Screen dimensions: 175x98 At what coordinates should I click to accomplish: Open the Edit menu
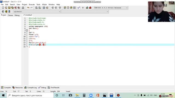tap(7, 5)
